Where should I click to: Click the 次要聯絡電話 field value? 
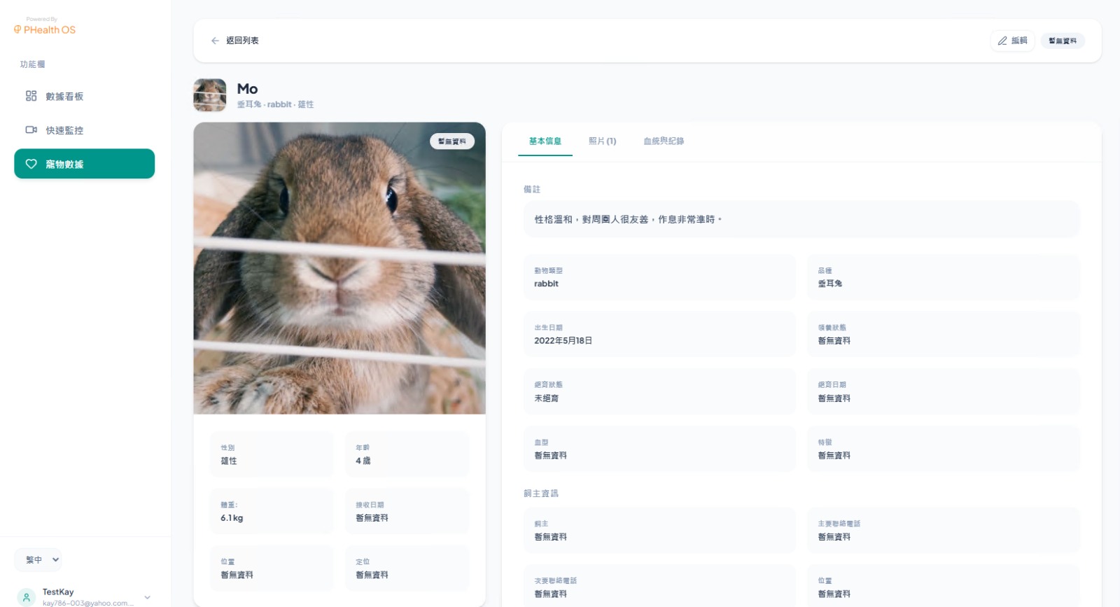pos(551,594)
